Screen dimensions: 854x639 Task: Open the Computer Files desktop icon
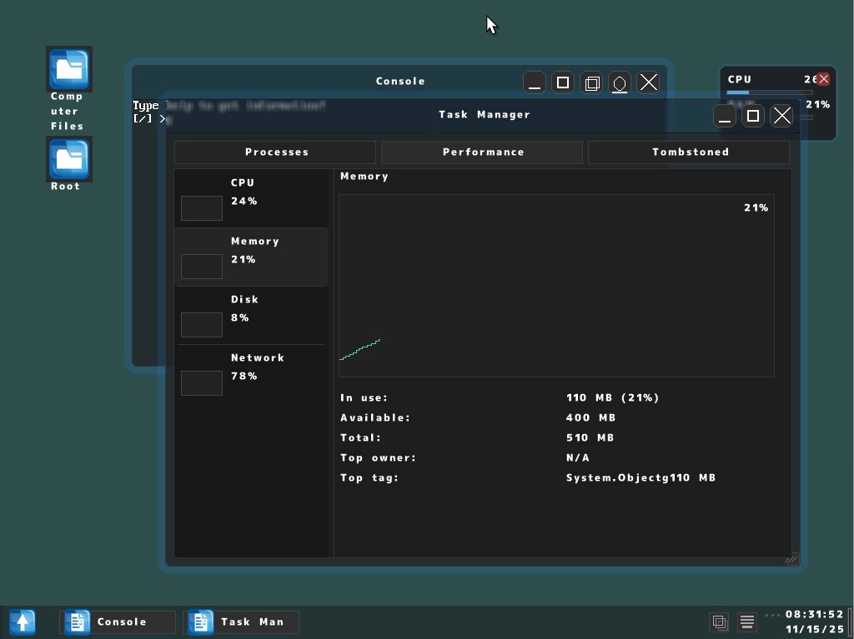tap(68, 68)
